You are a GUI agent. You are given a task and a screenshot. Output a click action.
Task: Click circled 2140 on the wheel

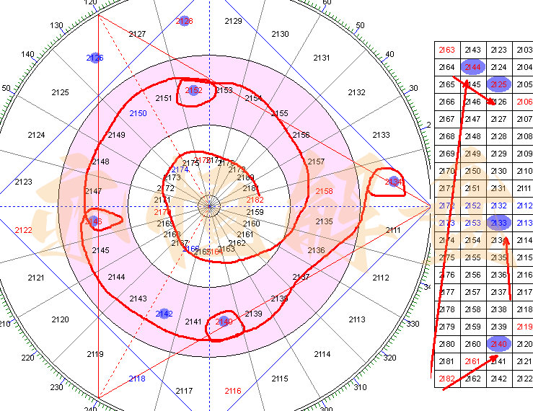[224, 322]
